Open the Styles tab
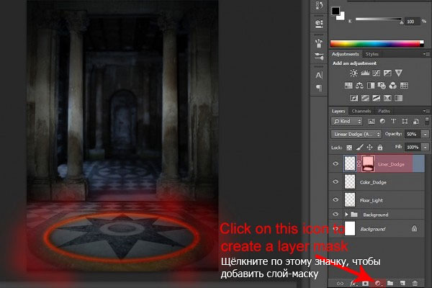Screen dimensions: 432x288 click(372, 54)
